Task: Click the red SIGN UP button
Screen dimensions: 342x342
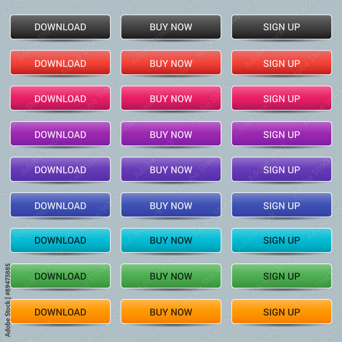Action: coord(281,63)
